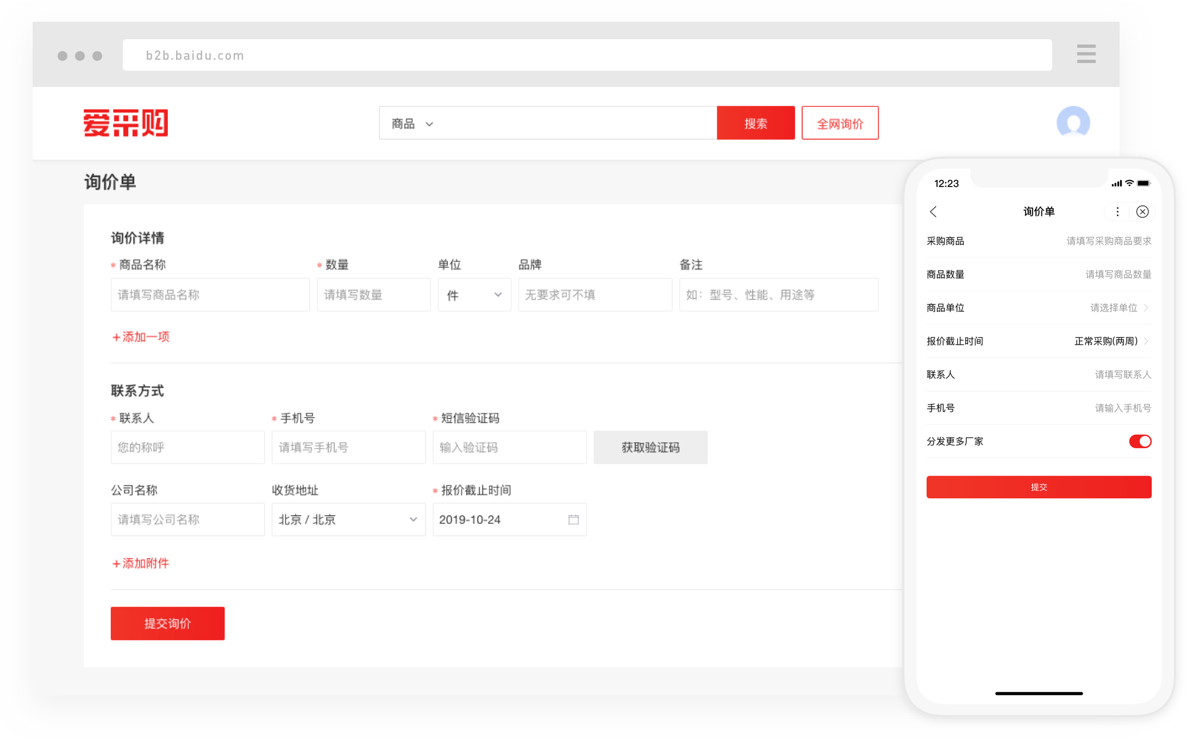Click the red 搜索 button
Screen dimensions: 1187x739
(755, 123)
